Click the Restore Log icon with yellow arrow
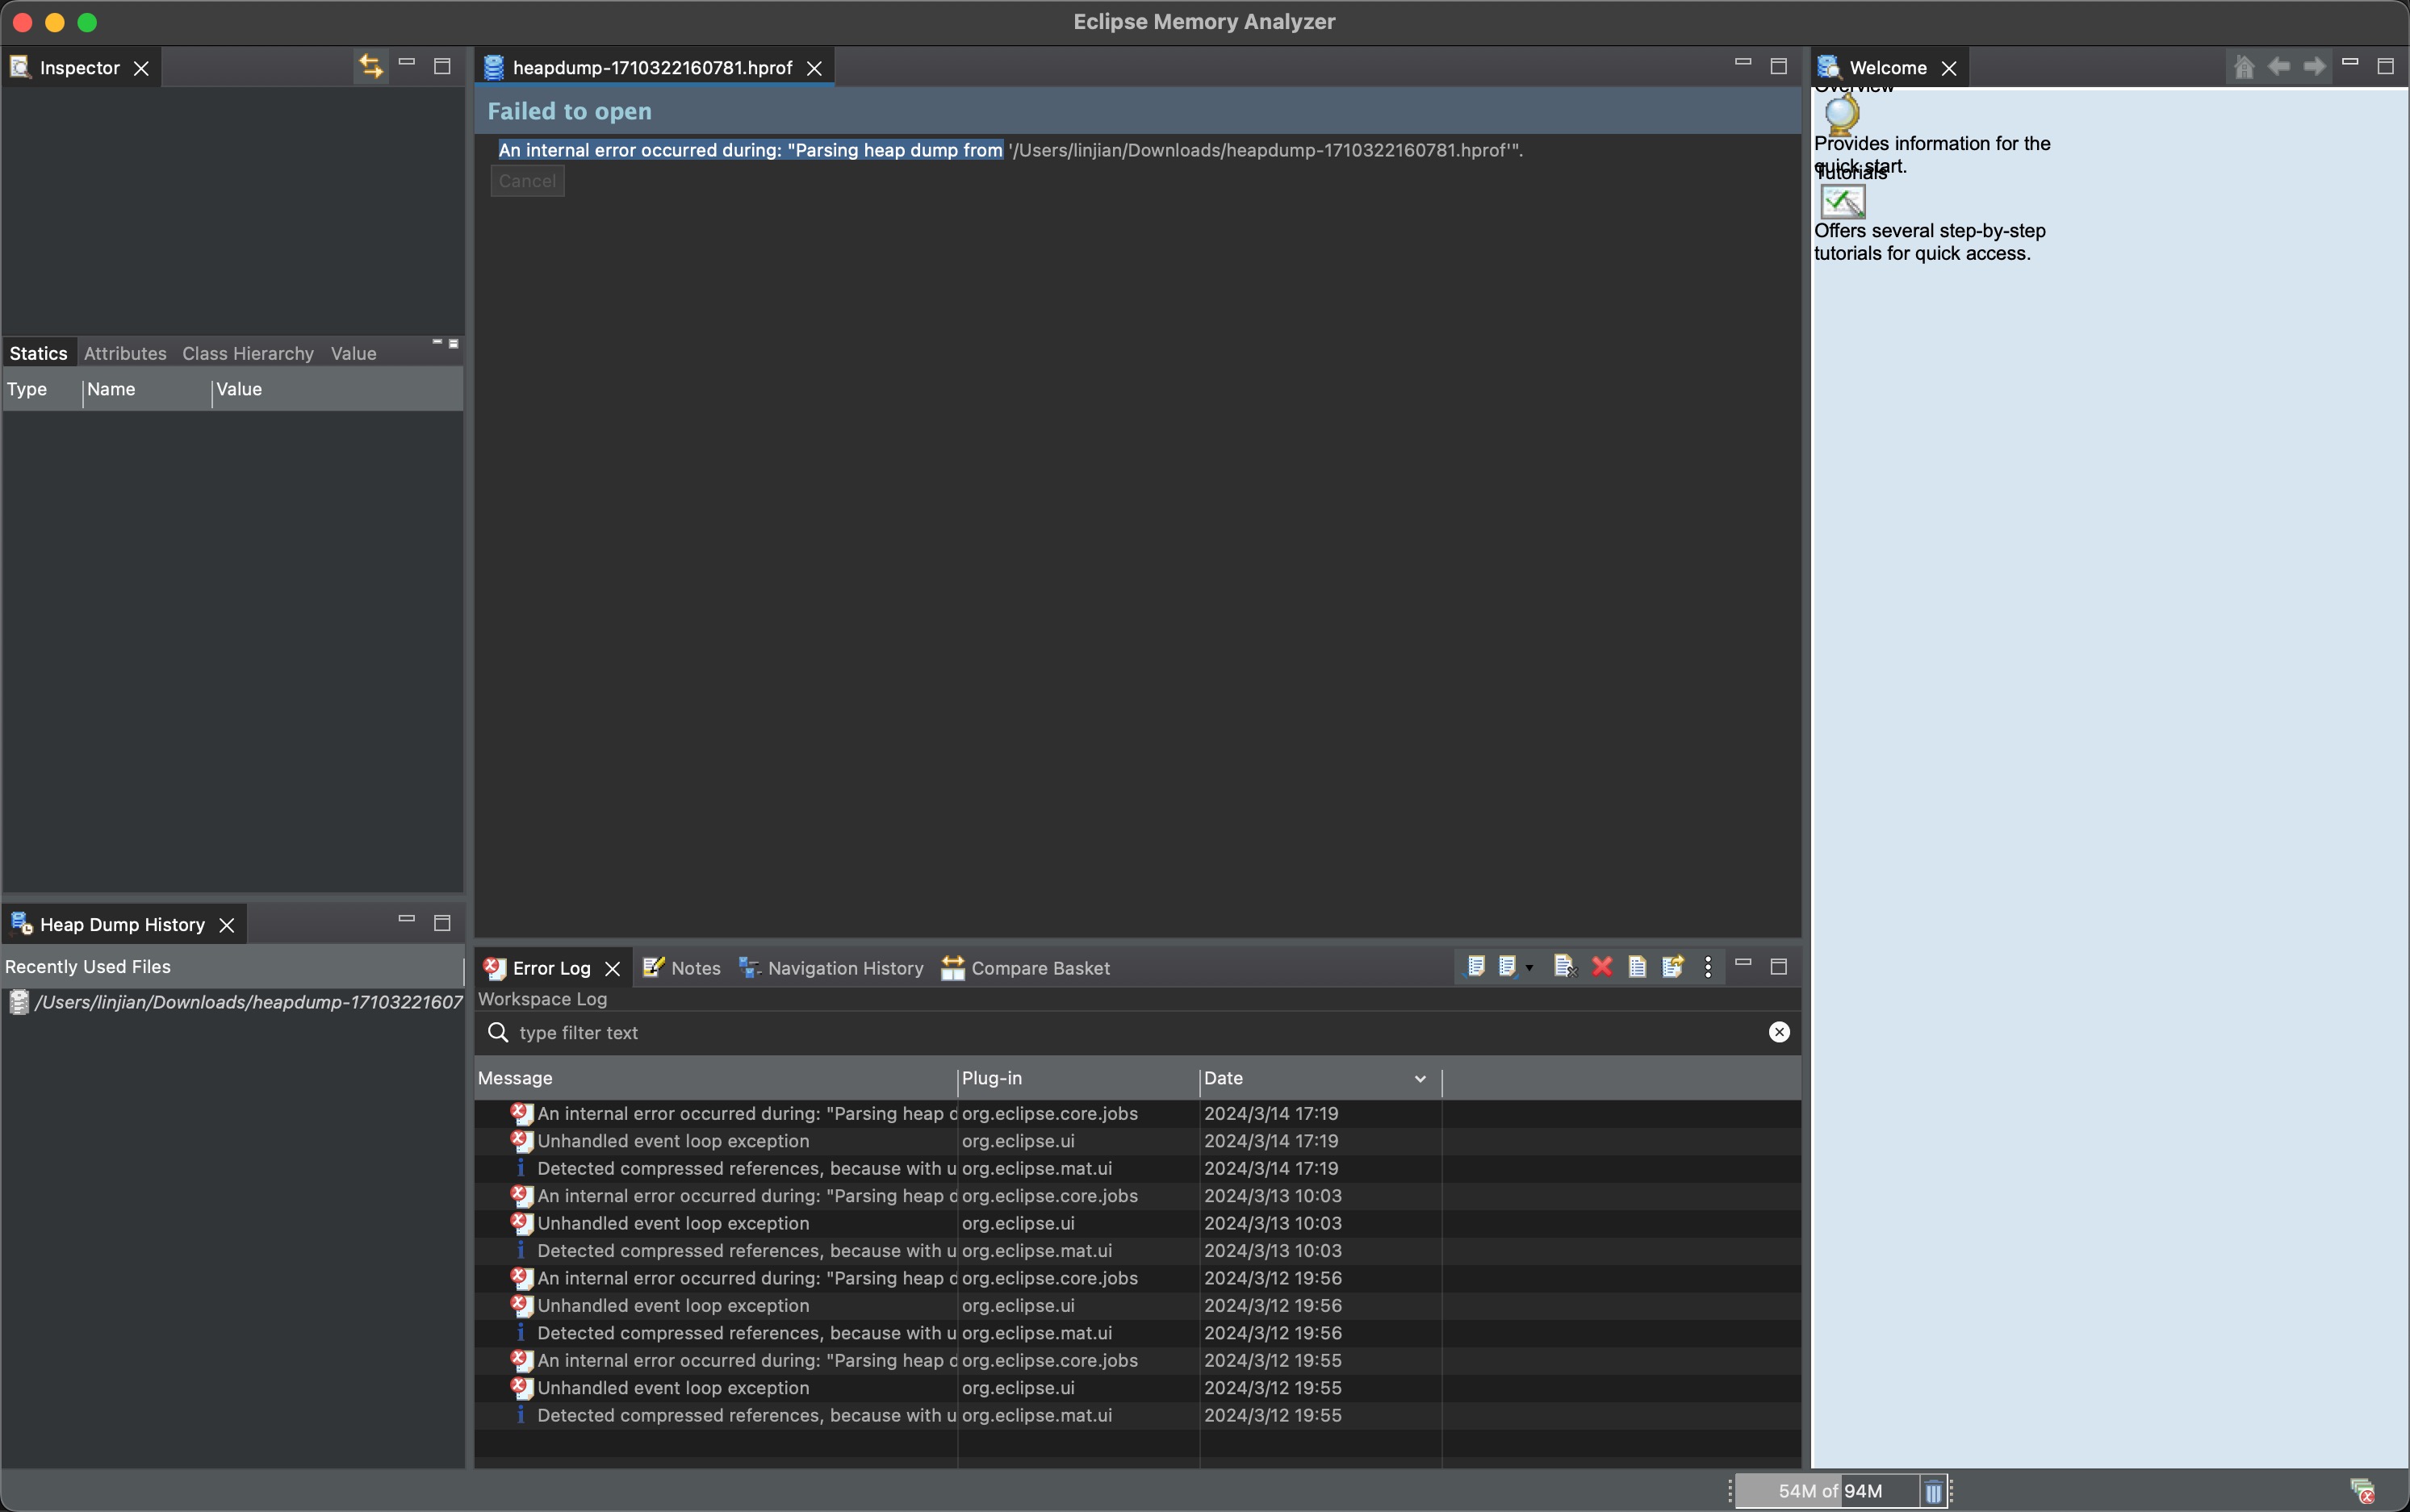 coord(1672,967)
